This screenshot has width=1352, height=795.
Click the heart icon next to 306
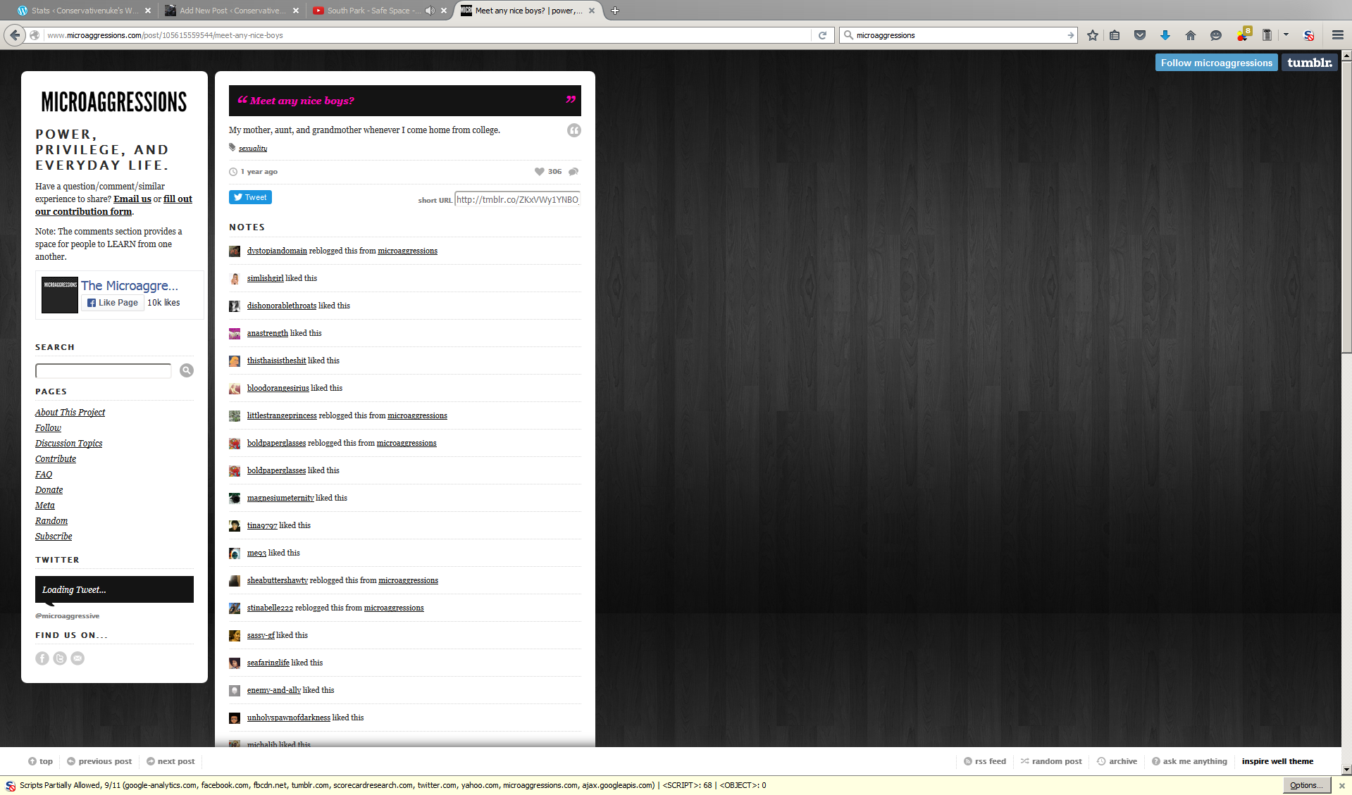pyautogui.click(x=539, y=172)
